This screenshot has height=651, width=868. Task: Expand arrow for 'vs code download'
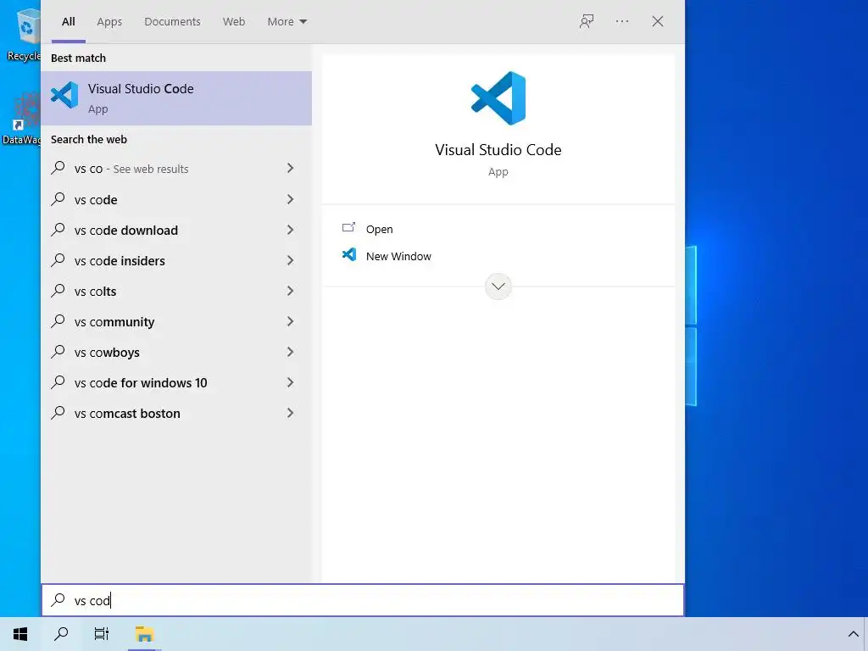290,230
